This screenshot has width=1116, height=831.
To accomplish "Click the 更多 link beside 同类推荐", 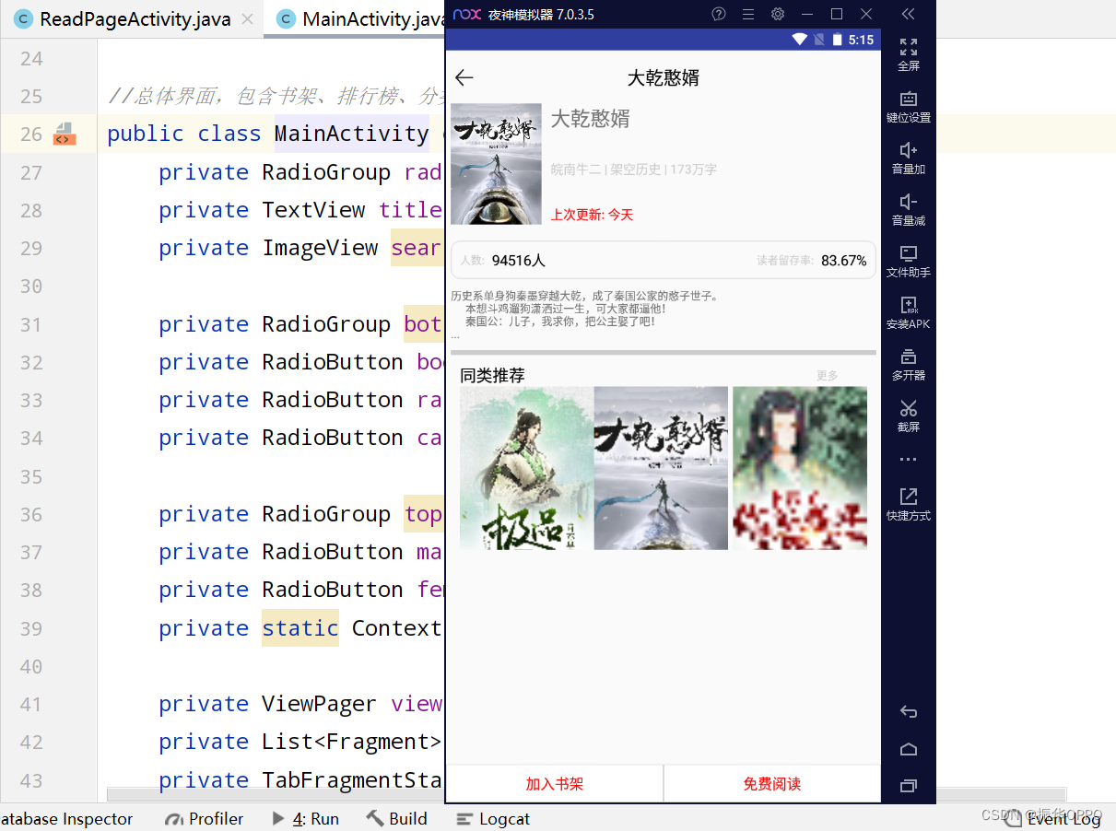I will click(x=827, y=376).
